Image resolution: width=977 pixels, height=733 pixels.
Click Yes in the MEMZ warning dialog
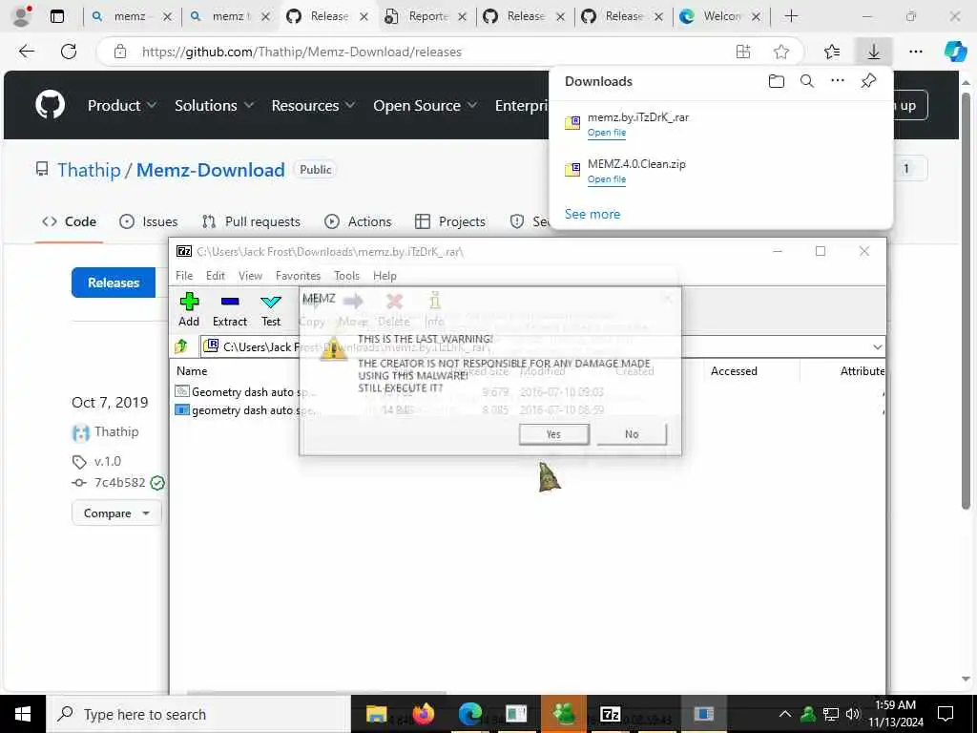[x=554, y=434]
